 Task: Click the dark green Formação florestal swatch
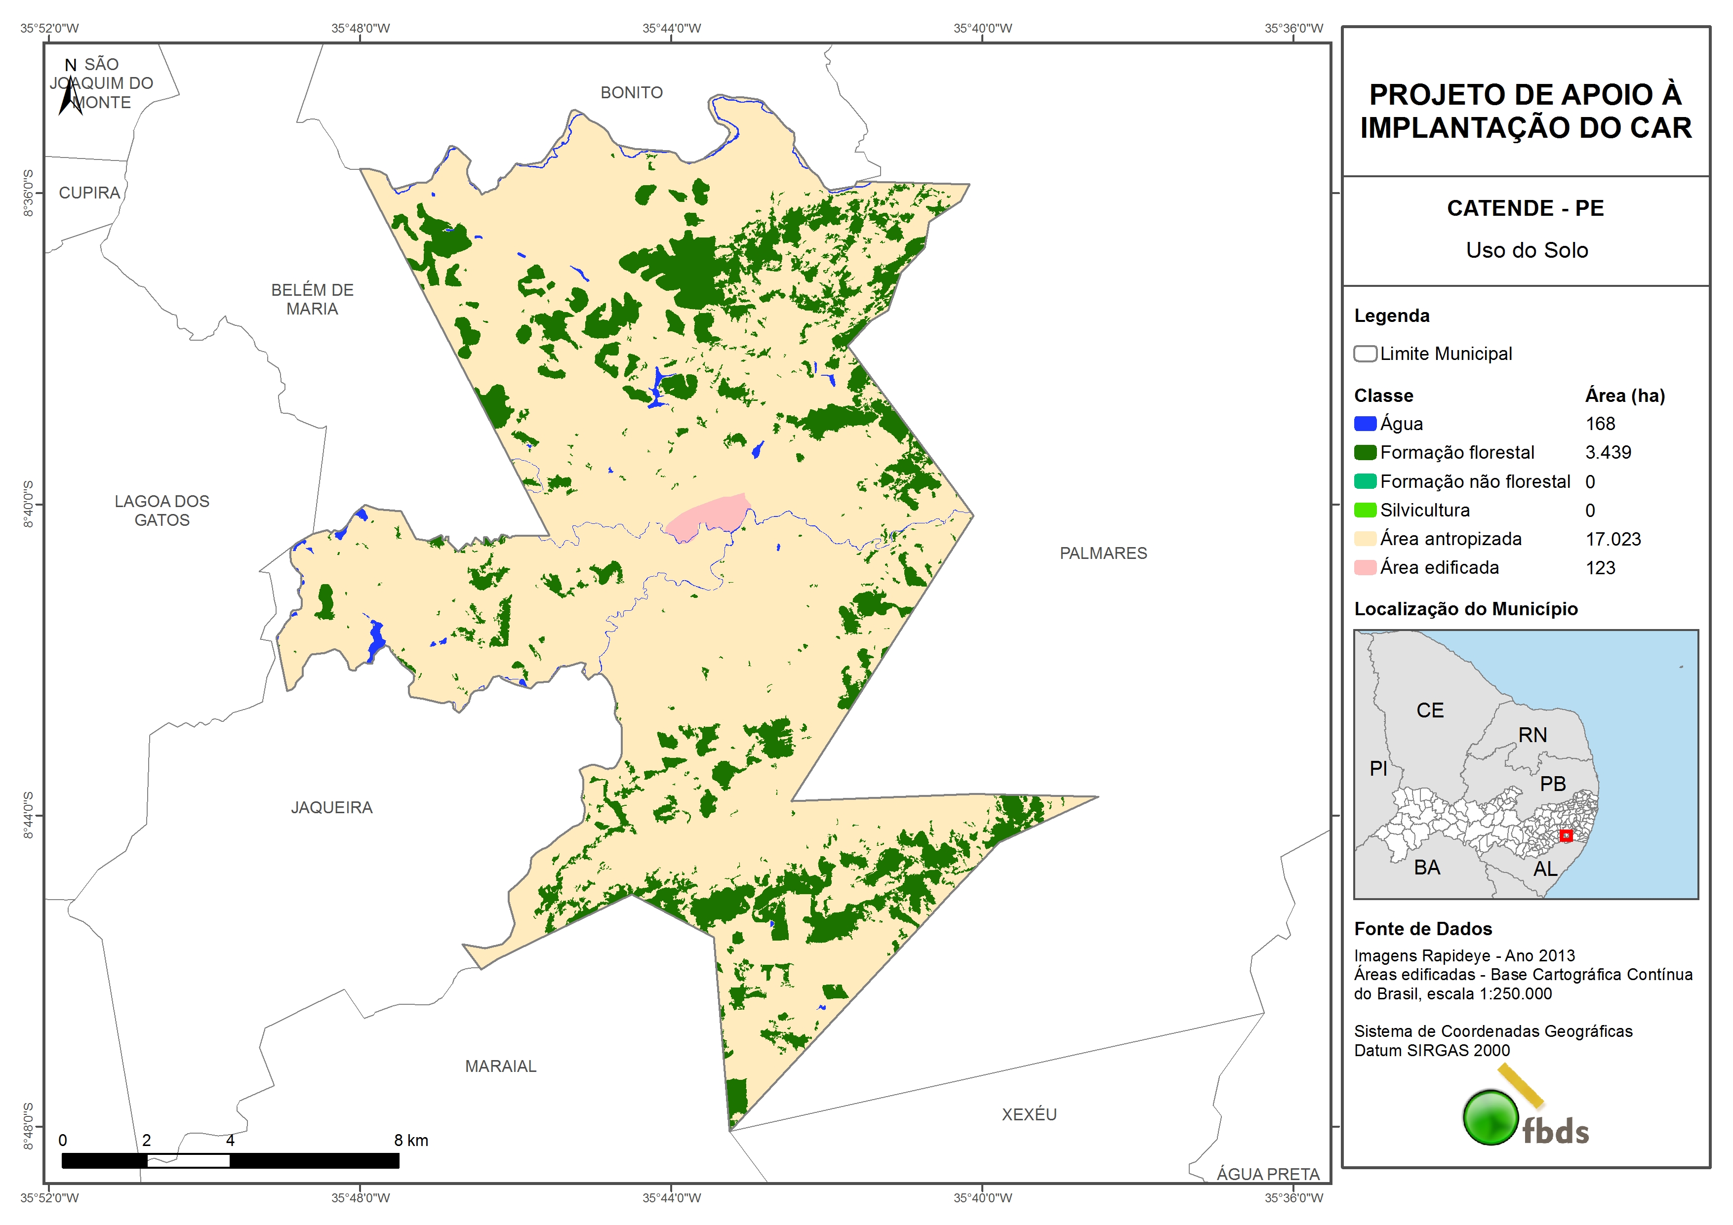[1365, 452]
